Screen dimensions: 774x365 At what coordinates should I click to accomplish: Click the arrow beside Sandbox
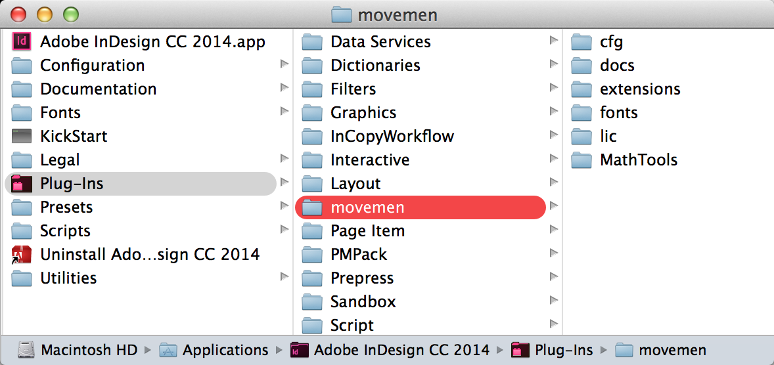[554, 301]
